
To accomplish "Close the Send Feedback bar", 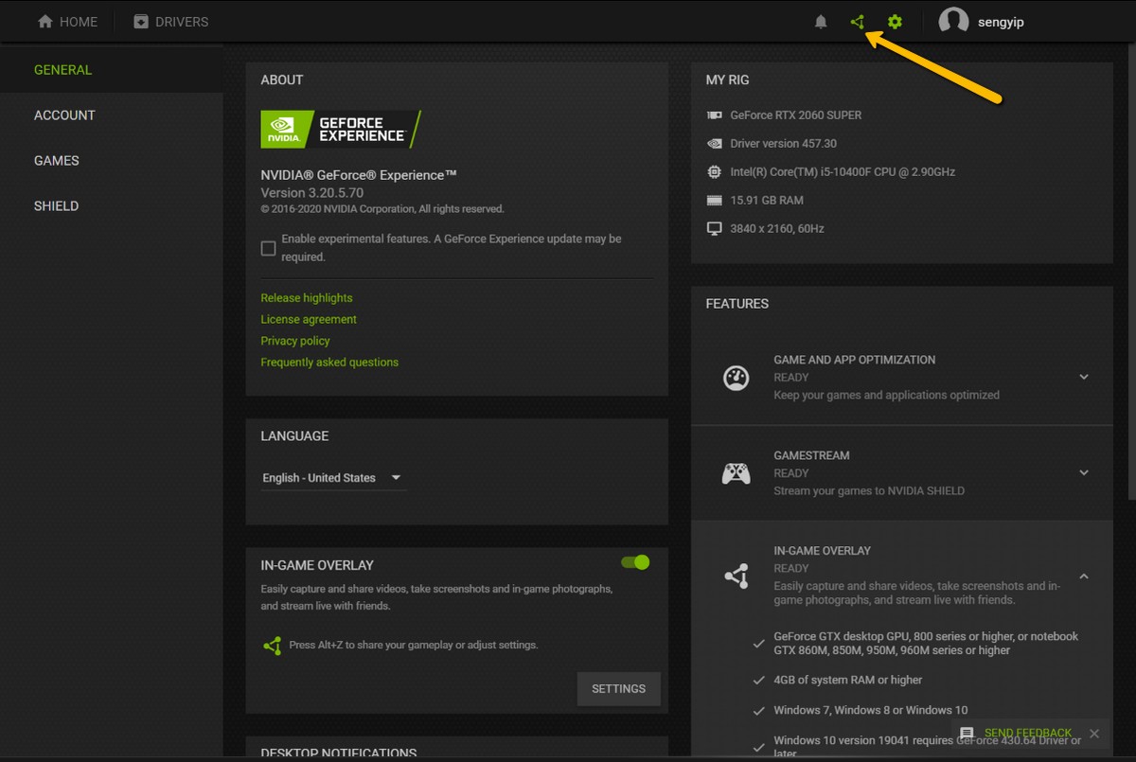I will click(x=1094, y=734).
